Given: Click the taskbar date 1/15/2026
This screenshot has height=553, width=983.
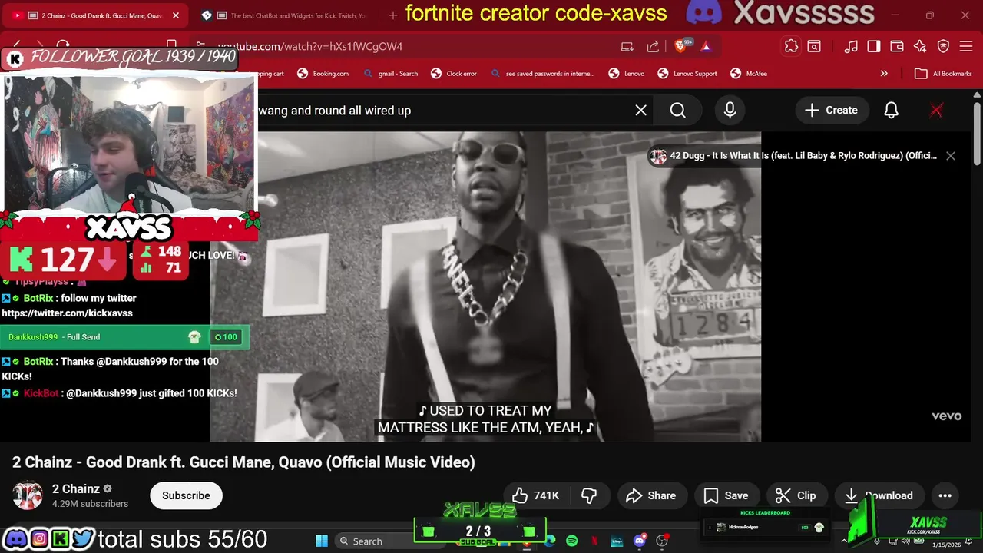Looking at the screenshot, I should (x=946, y=545).
